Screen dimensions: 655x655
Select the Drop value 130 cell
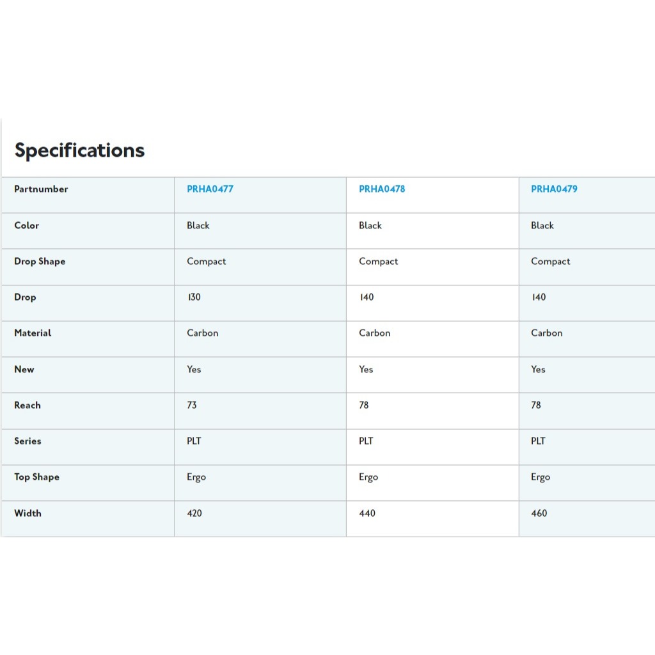[x=260, y=303]
